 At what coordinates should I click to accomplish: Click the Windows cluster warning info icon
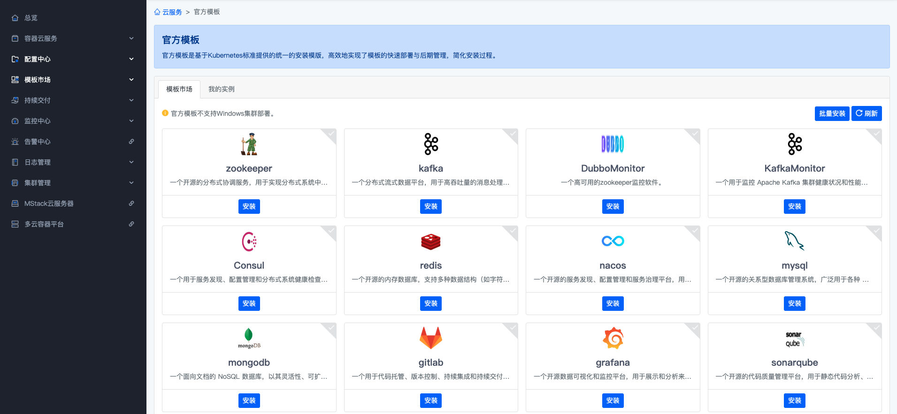coord(165,113)
